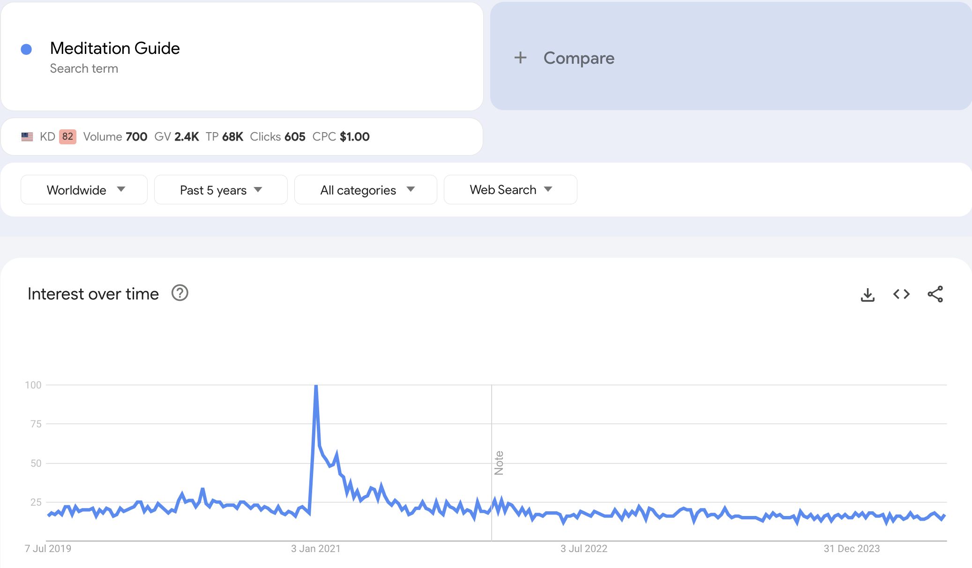Viewport: 972px width, 568px height.
Task: Open the embed code icon
Action: click(x=901, y=294)
